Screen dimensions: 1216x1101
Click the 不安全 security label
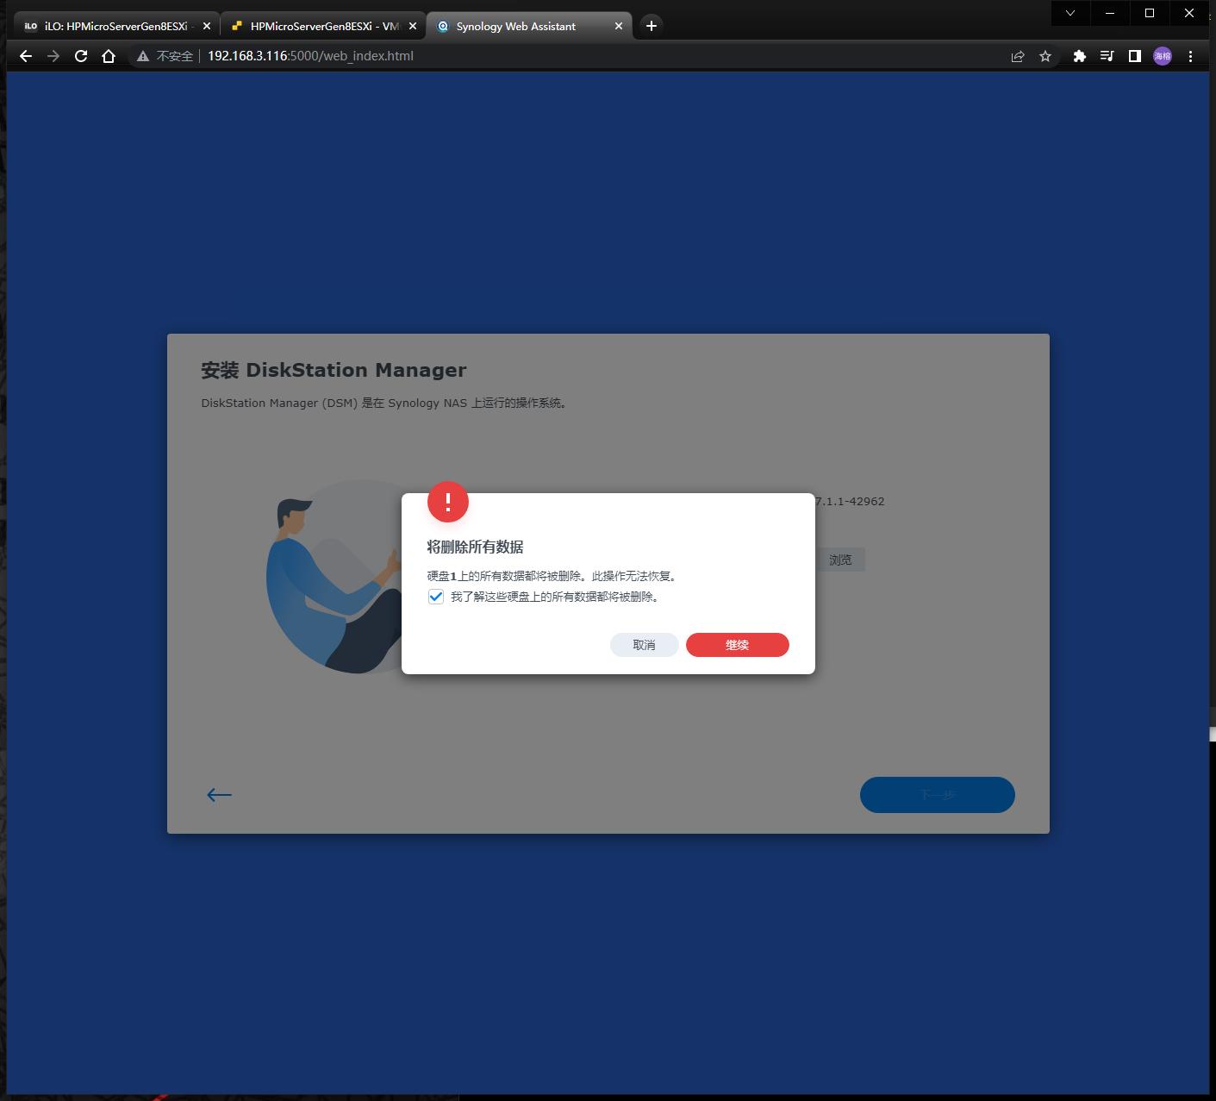tap(175, 56)
